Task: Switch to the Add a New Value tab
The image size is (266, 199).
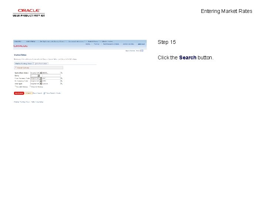Action: [x=41, y=64]
